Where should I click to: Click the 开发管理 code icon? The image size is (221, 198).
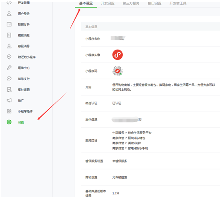9,2
